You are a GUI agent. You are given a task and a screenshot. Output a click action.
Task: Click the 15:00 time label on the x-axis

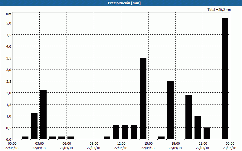(148, 144)
